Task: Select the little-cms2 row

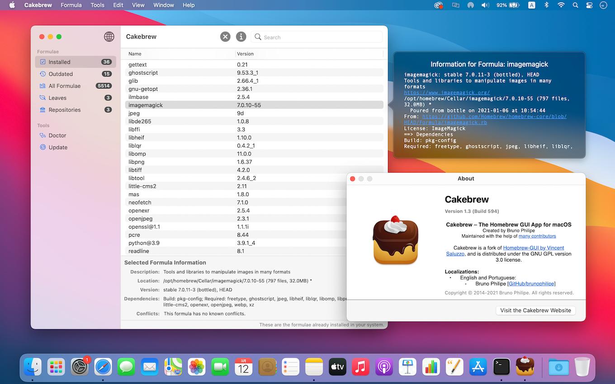Action: pyautogui.click(x=236, y=186)
